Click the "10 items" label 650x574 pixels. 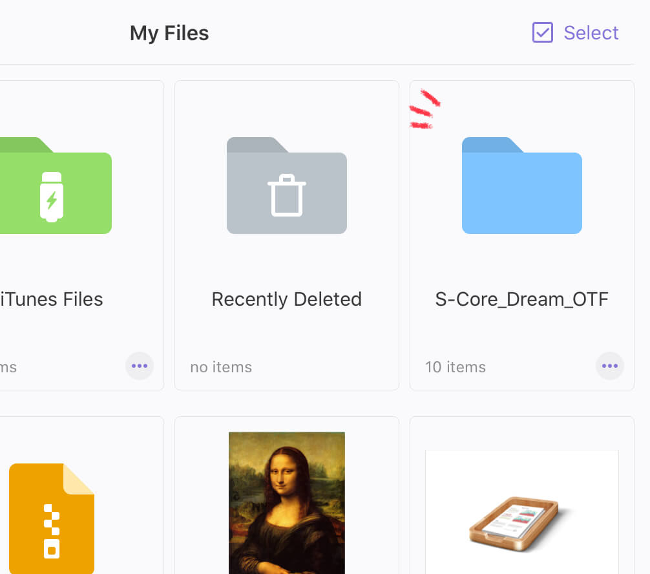pyautogui.click(x=455, y=367)
